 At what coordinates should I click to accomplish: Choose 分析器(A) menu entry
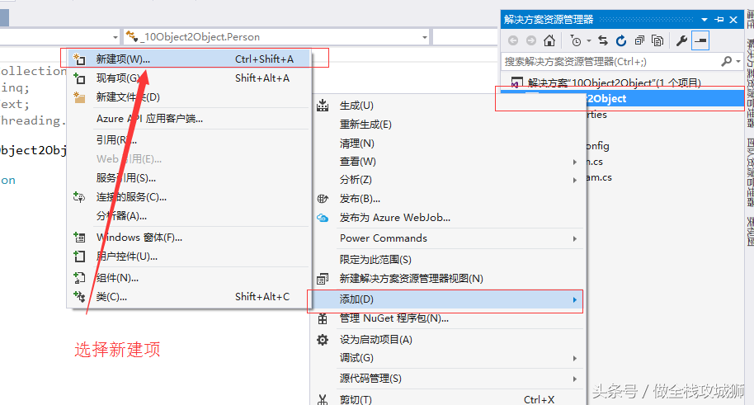tap(189, 216)
